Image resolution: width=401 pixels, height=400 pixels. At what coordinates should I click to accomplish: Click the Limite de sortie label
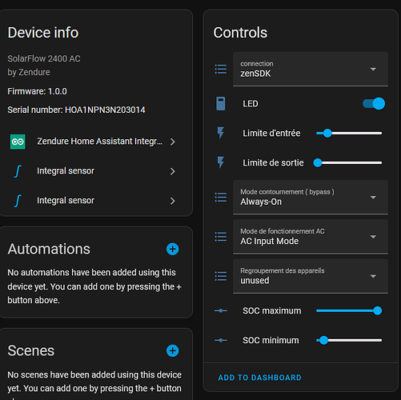point(273,162)
